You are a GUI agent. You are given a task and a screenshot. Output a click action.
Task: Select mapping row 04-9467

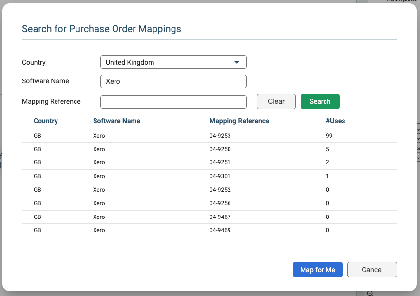(x=210, y=217)
